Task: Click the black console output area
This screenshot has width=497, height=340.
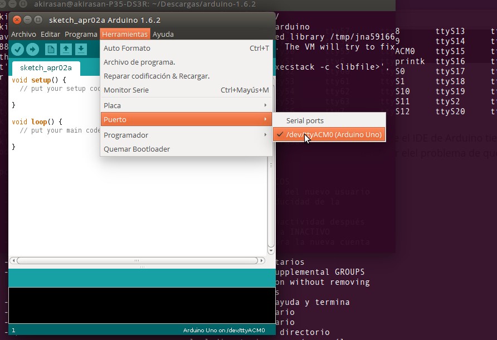Action: 142,305
